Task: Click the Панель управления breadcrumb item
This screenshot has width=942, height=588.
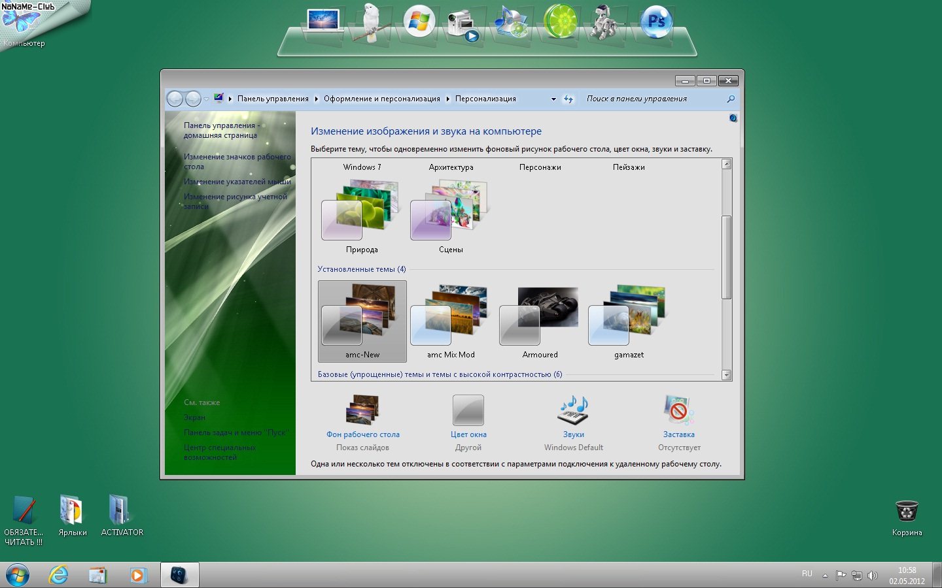Action: point(273,99)
